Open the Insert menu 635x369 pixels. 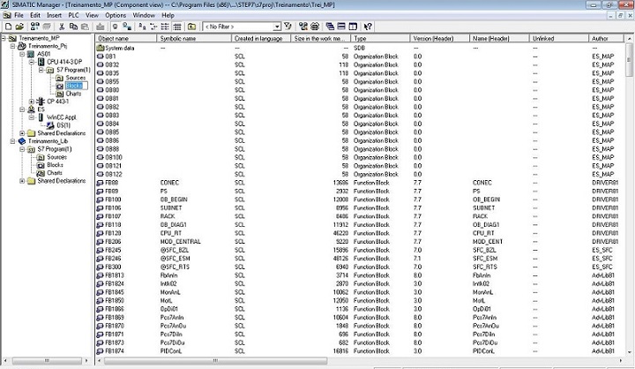click(x=54, y=15)
